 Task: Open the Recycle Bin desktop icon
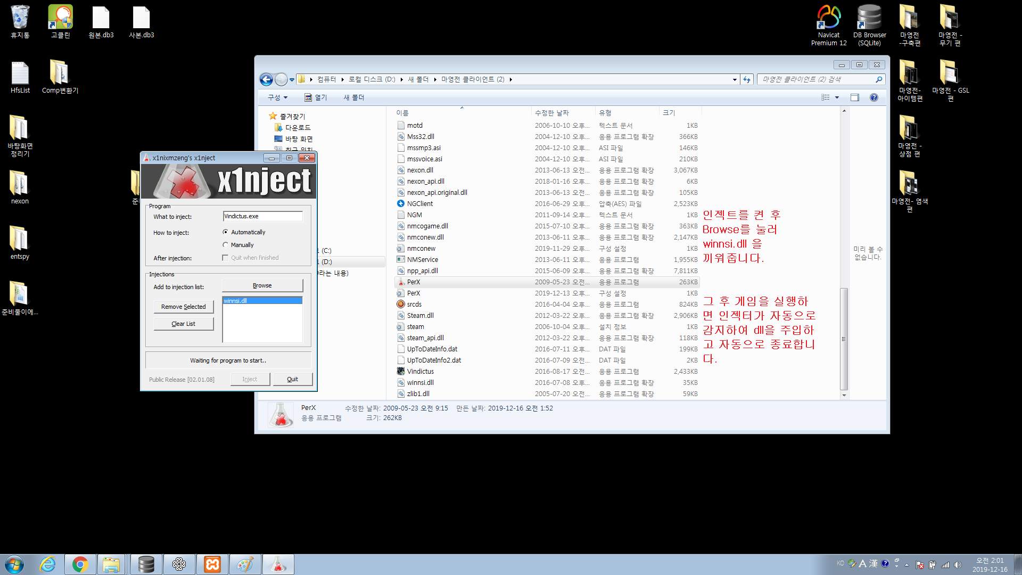coord(20,22)
